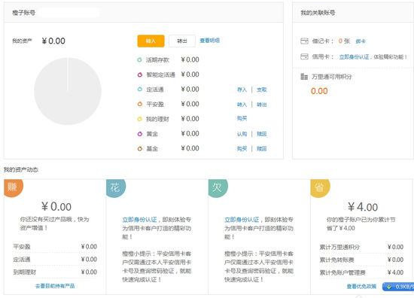Viewport: 414px width, 298px height.
Task: Click the purple circle icon beside 黄金
Action: click(x=140, y=134)
